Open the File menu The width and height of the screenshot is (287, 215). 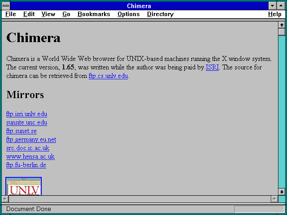tap(11, 14)
